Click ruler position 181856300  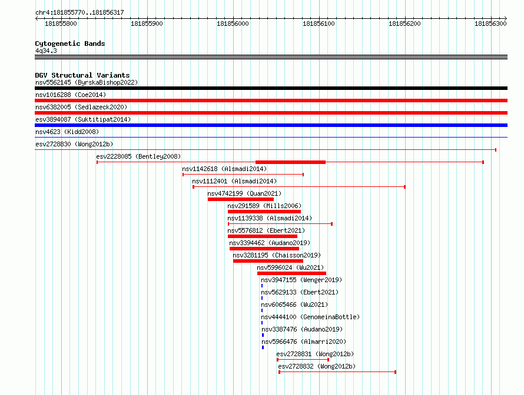pos(490,24)
